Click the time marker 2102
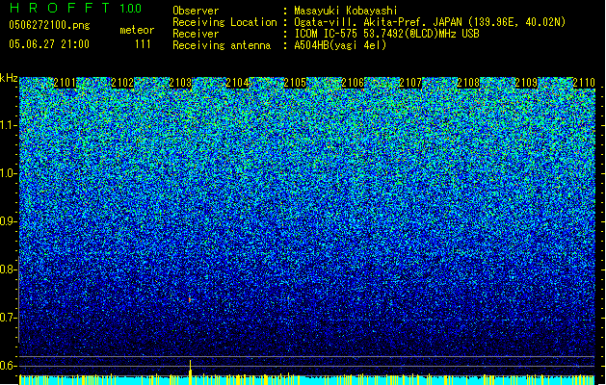This screenshot has height=385, width=606. [122, 83]
